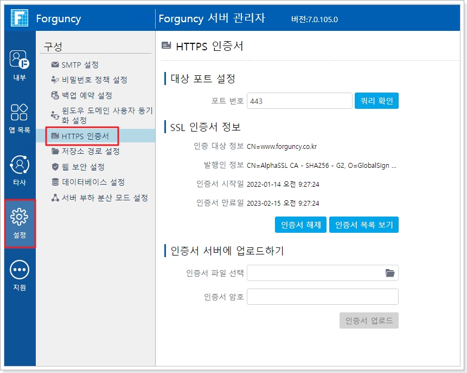
Task: Click 인증서 목록 보기 button
Action: click(x=363, y=225)
